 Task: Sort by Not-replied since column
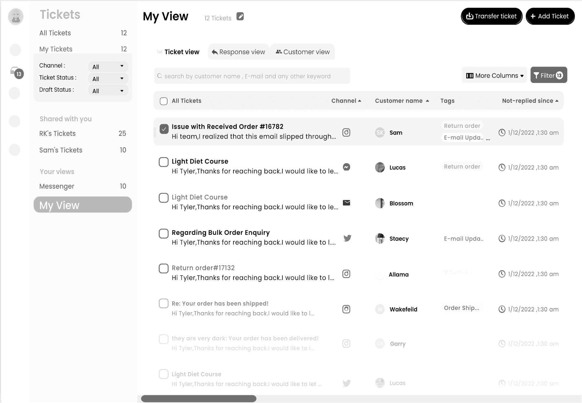(530, 101)
